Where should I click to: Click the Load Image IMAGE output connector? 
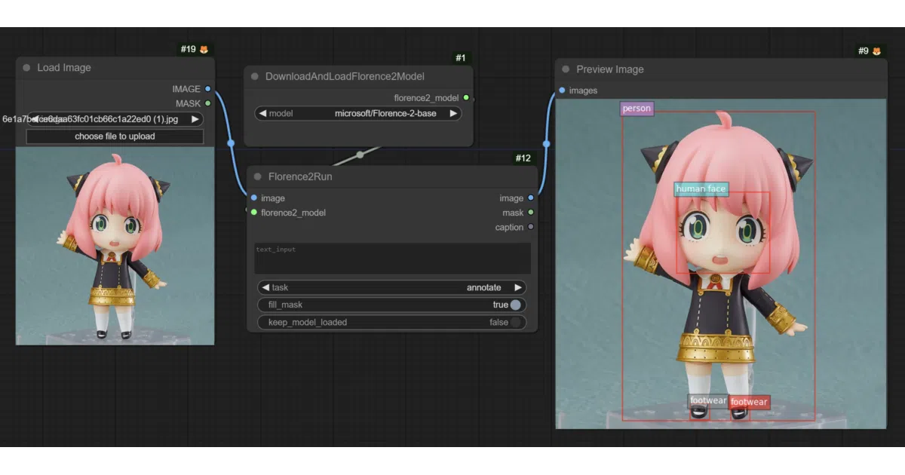tap(208, 89)
